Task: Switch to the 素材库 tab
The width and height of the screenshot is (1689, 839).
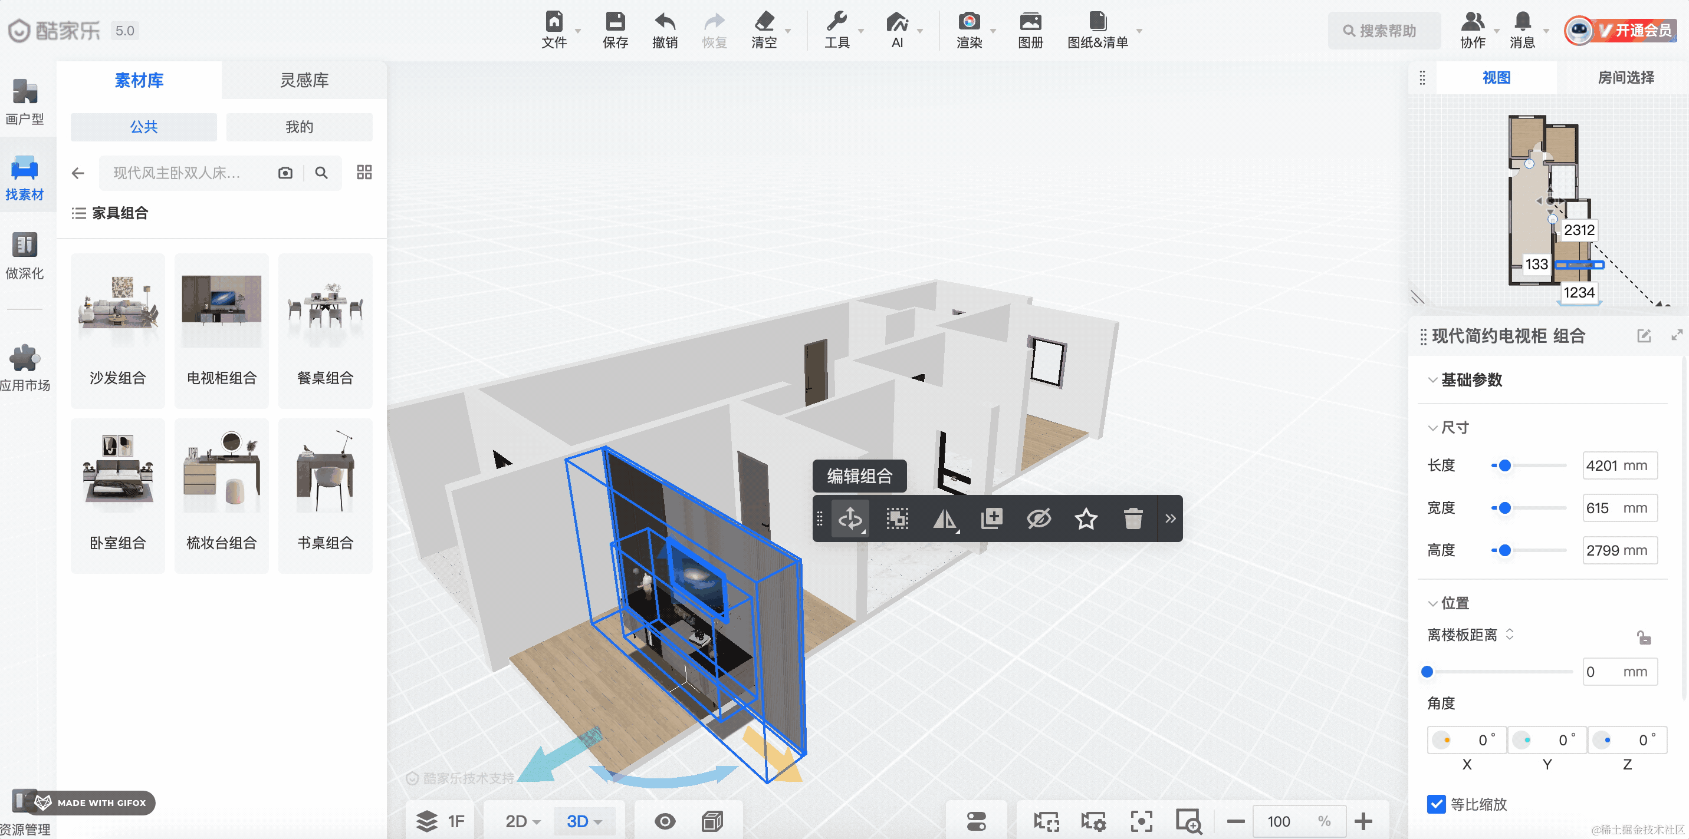Action: click(x=139, y=80)
